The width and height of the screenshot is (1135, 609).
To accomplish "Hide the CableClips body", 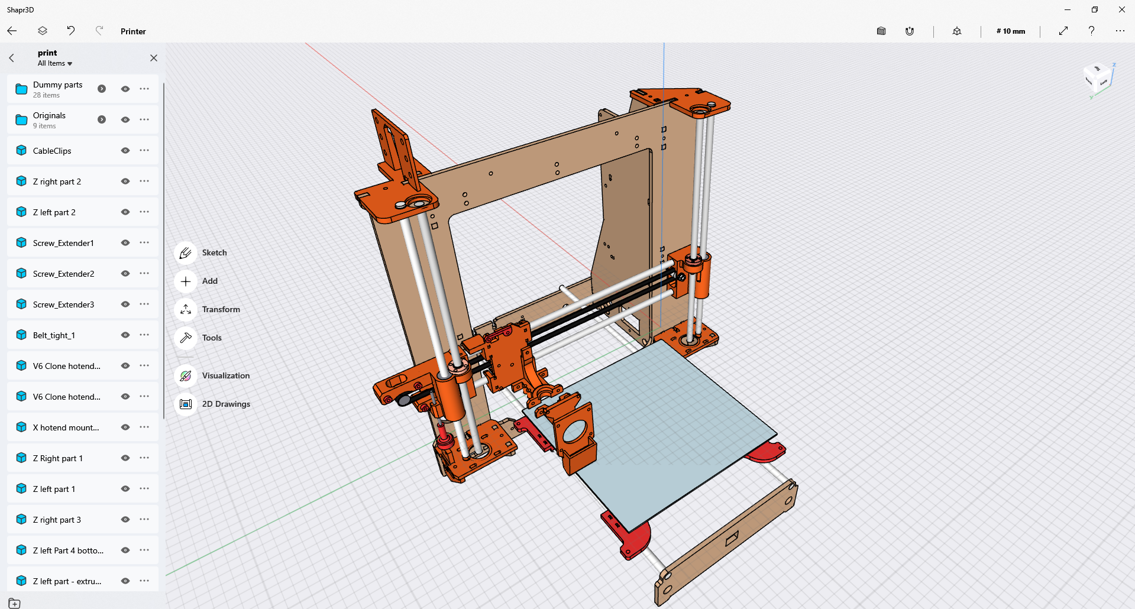I will 125,150.
